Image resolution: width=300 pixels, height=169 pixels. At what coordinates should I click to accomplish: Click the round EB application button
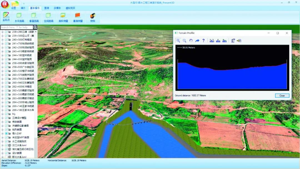[x=5, y=5]
